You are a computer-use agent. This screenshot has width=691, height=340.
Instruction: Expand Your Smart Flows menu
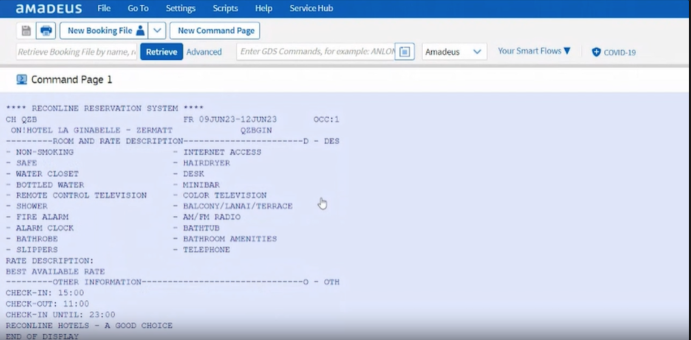click(534, 51)
